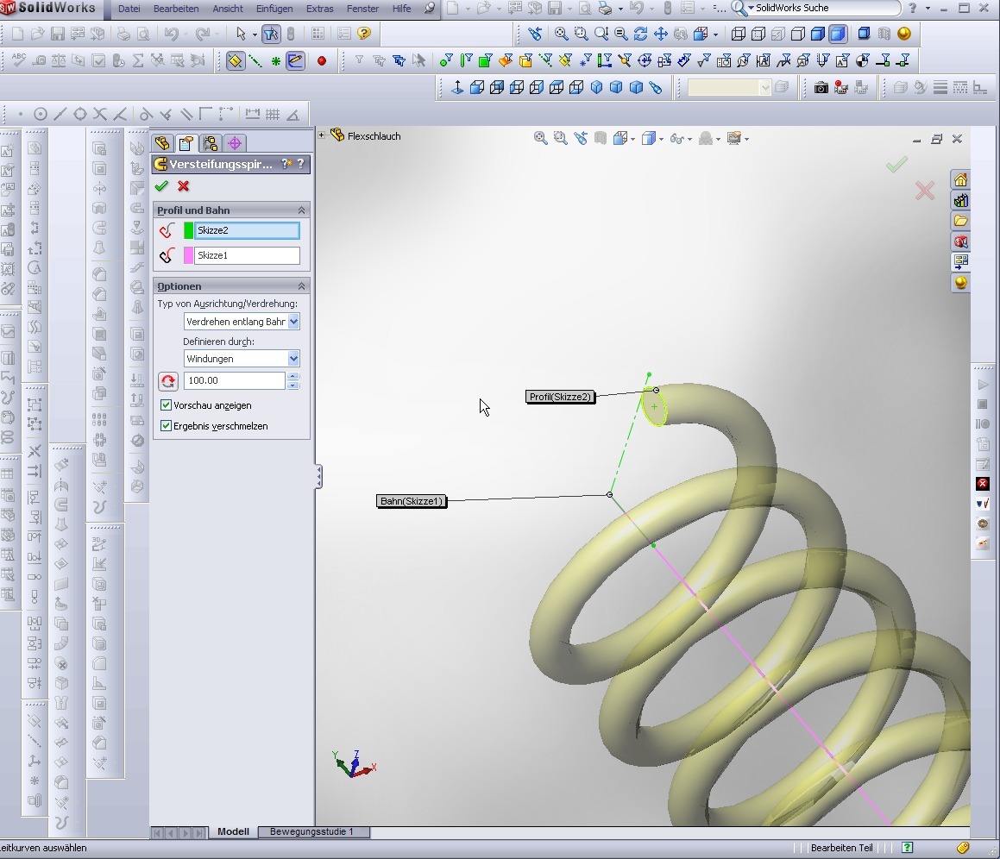Click the reverse twist direction button
This screenshot has height=859, width=1000.
(167, 381)
